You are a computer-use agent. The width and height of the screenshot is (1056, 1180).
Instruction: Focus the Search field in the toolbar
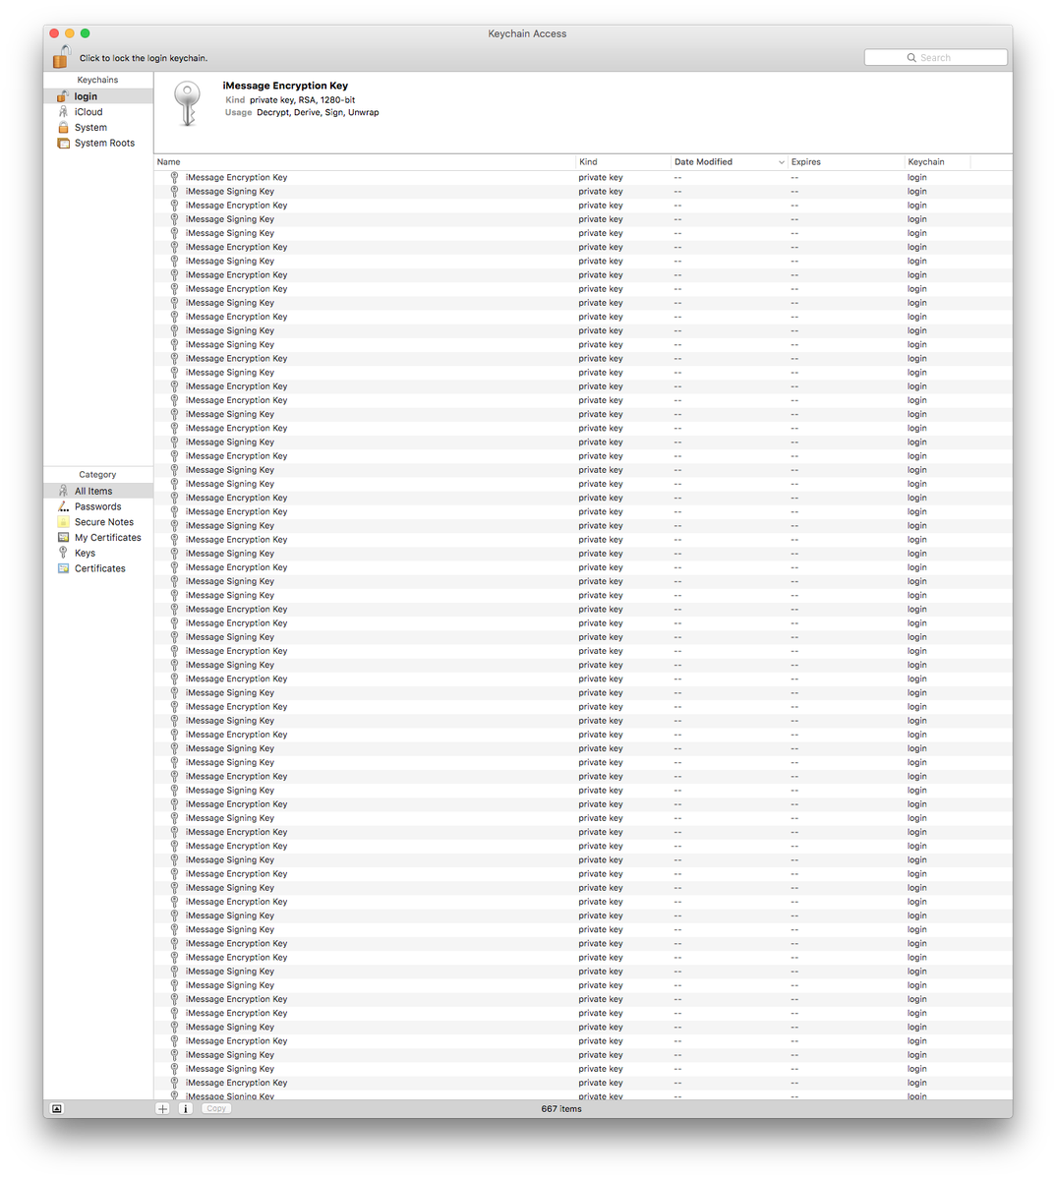(935, 58)
